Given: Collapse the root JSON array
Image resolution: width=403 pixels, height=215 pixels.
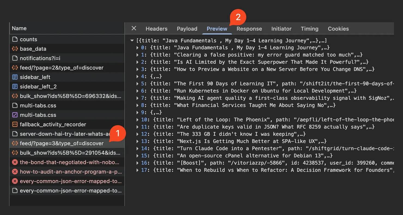Looking at the screenshot, I should tap(132, 41).
